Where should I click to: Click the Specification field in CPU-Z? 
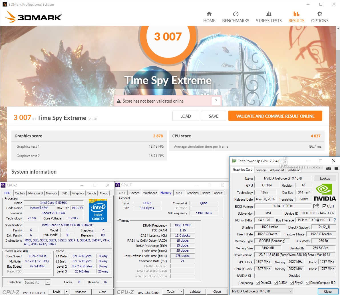tap(67, 225)
